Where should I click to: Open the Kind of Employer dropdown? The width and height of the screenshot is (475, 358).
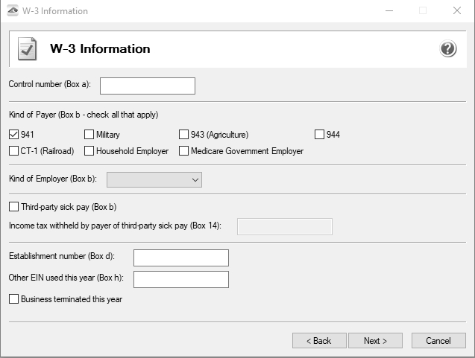click(x=154, y=179)
